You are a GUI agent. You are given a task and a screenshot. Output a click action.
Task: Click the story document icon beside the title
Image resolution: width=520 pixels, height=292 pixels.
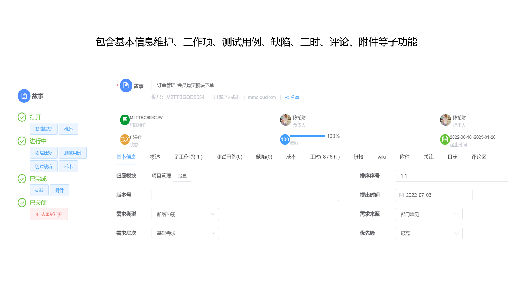point(126,85)
